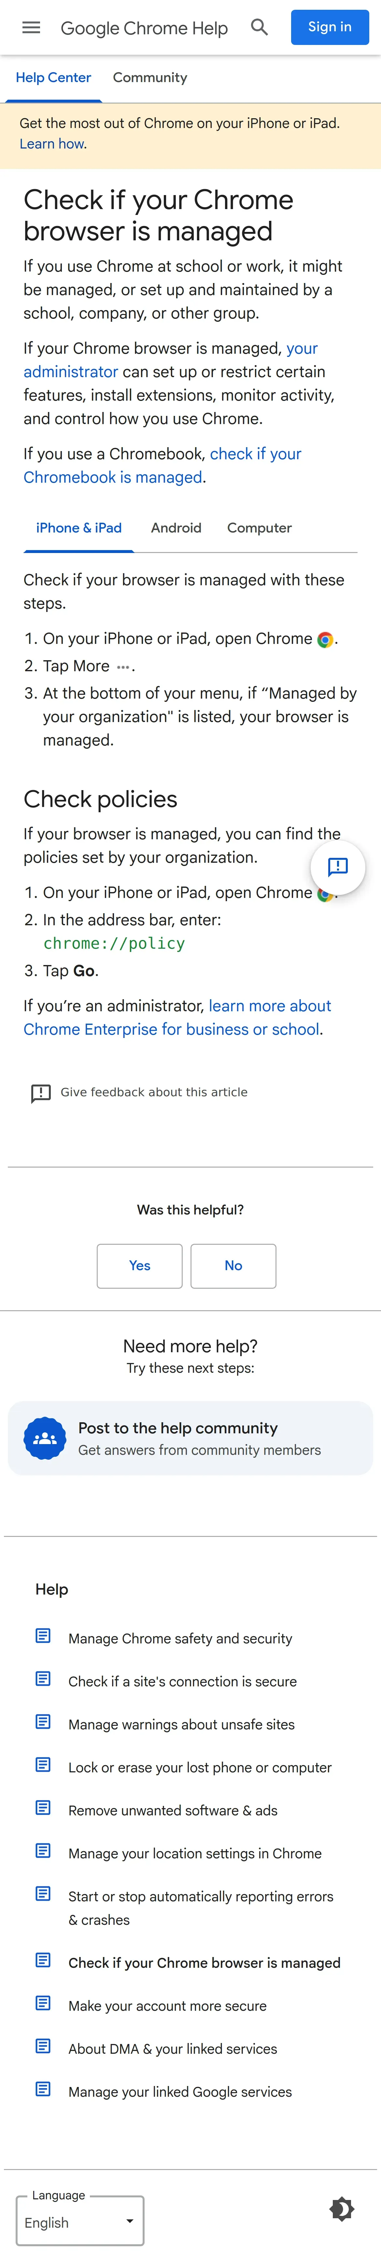Answer Yes to Was this helpful
Screen dimensions: 381x2256
pos(139,1266)
